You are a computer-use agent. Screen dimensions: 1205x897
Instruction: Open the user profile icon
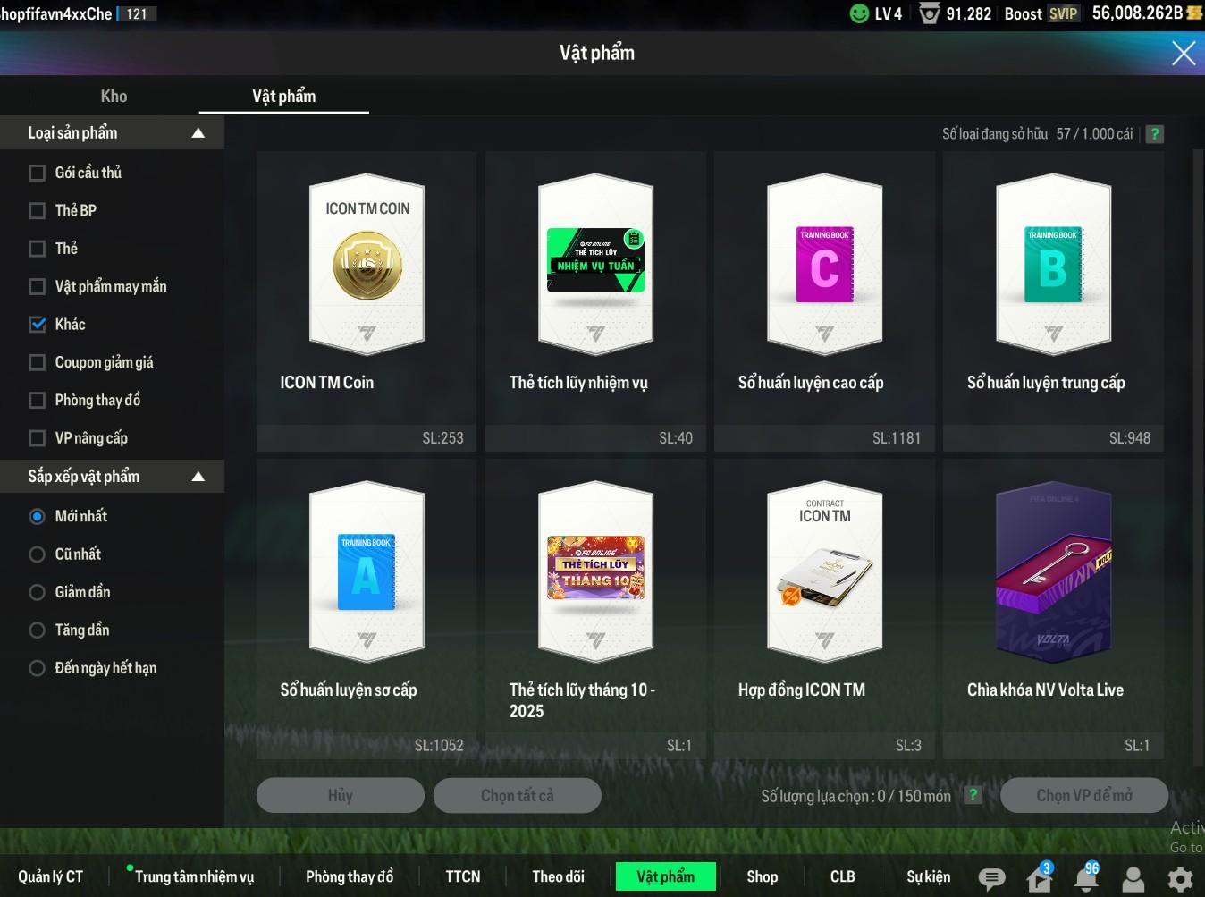pyautogui.click(x=1133, y=879)
